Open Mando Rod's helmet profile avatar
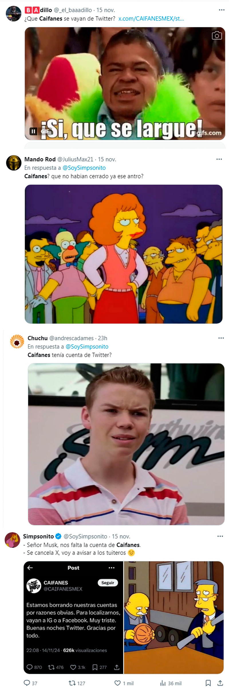This screenshot has height=691, width=229. [13, 163]
